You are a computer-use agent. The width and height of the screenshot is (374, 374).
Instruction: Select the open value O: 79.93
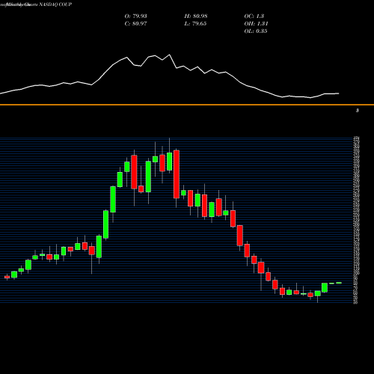point(135,16)
